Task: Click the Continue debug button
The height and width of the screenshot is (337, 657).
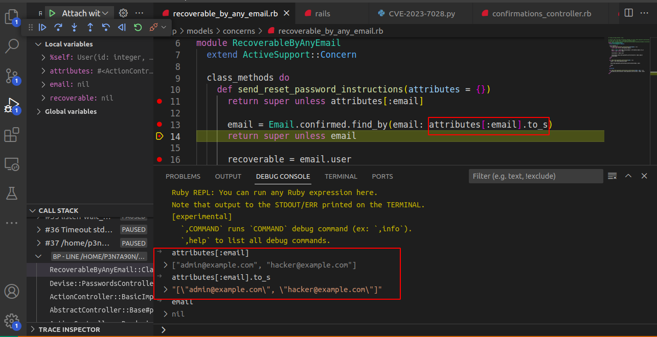Action: [43, 27]
